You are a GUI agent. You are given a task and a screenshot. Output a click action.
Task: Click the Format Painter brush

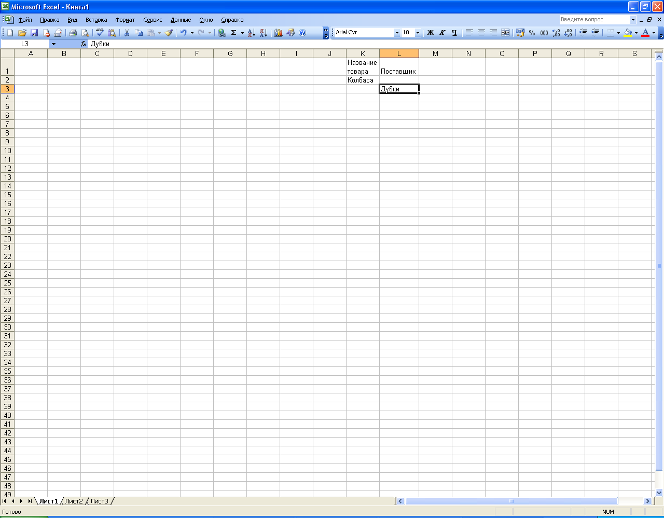pos(169,33)
